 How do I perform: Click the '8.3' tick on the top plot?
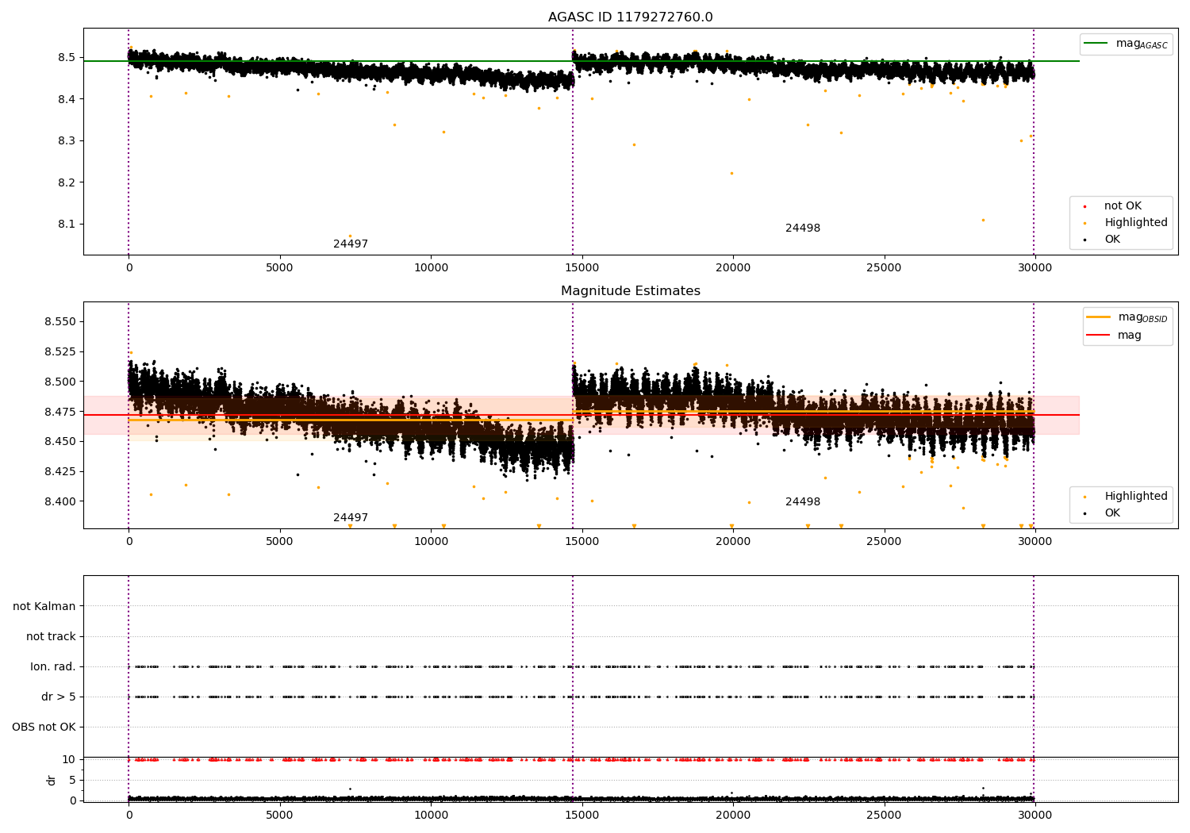point(66,141)
